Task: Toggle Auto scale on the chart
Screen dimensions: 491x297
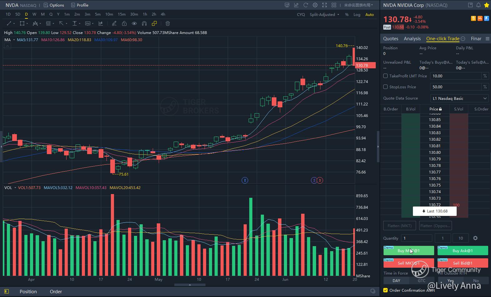Action: [369, 15]
